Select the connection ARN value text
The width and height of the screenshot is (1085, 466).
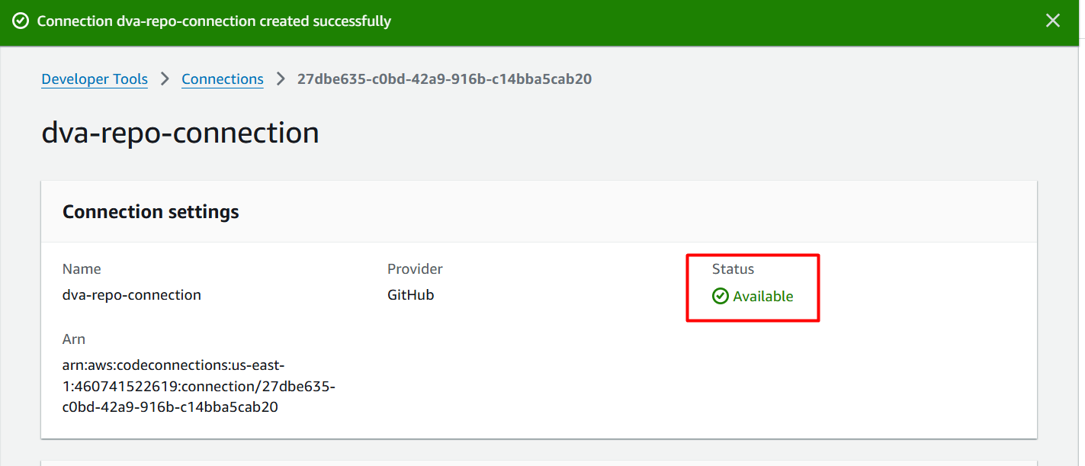[198, 387]
